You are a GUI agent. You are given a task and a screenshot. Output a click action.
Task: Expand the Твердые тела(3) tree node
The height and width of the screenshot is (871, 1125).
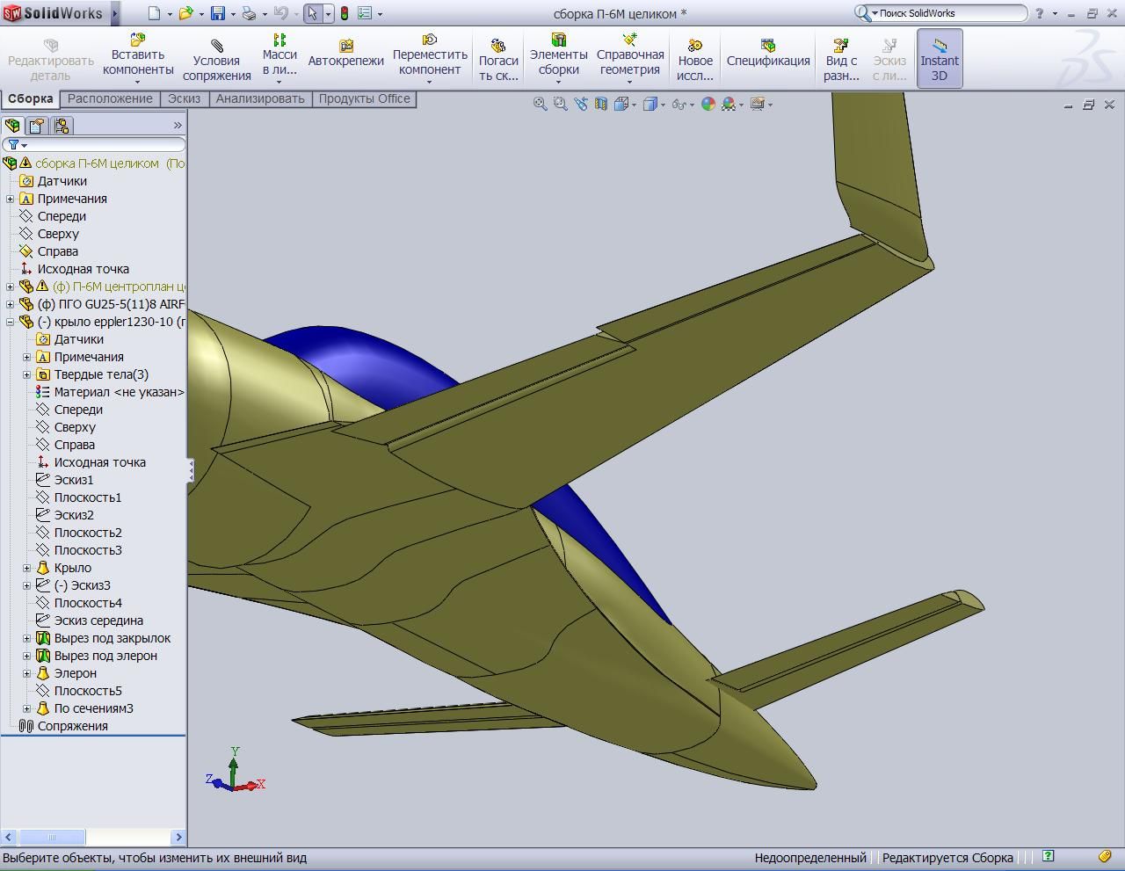click(x=26, y=374)
